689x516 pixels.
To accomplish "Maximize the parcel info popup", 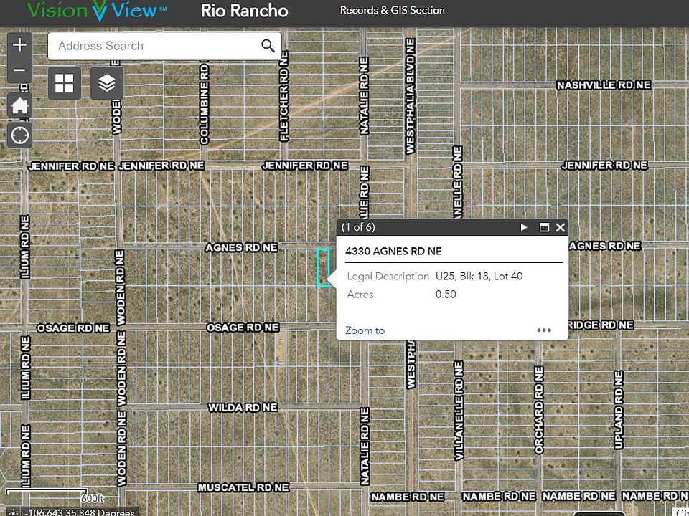I will pos(544,227).
